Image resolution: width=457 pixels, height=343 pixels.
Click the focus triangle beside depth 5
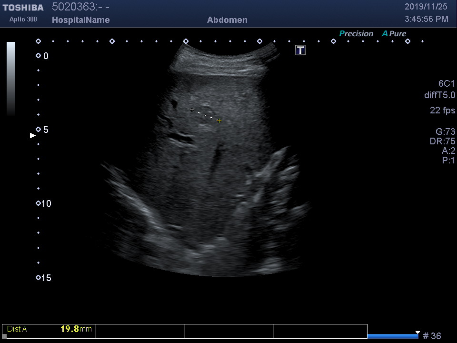(33, 136)
